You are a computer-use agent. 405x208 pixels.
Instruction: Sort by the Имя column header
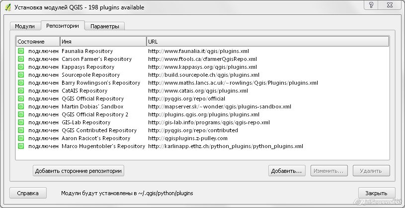coord(103,42)
